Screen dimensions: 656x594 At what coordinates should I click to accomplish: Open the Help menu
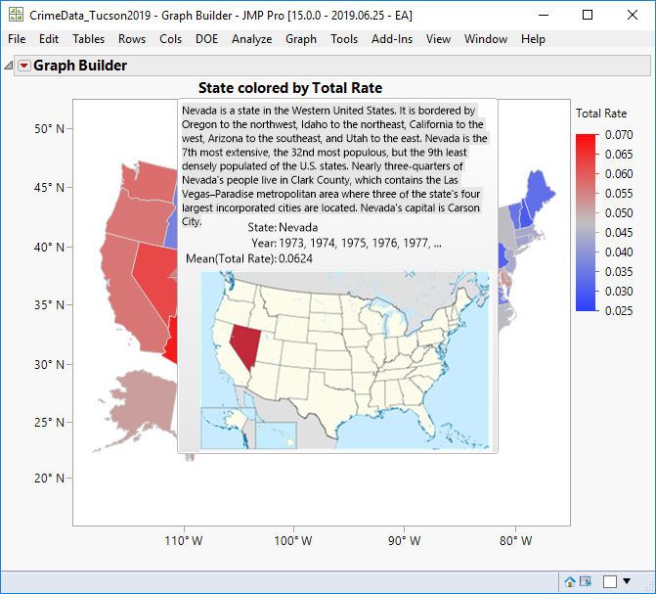click(x=533, y=39)
